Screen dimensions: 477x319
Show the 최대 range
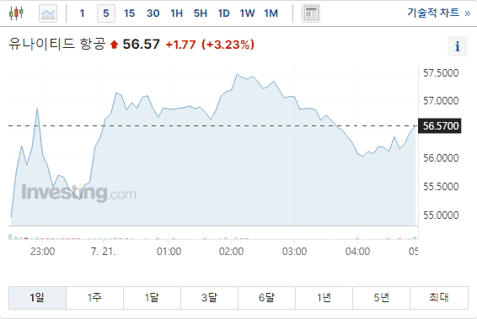439,298
